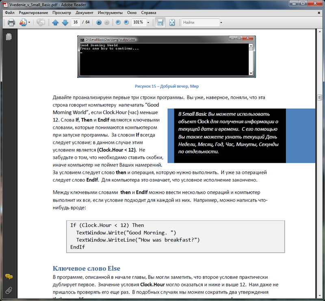Expand the collaborate icon dropdown arrow
Screen dimensions: 325x301
click(29, 22)
